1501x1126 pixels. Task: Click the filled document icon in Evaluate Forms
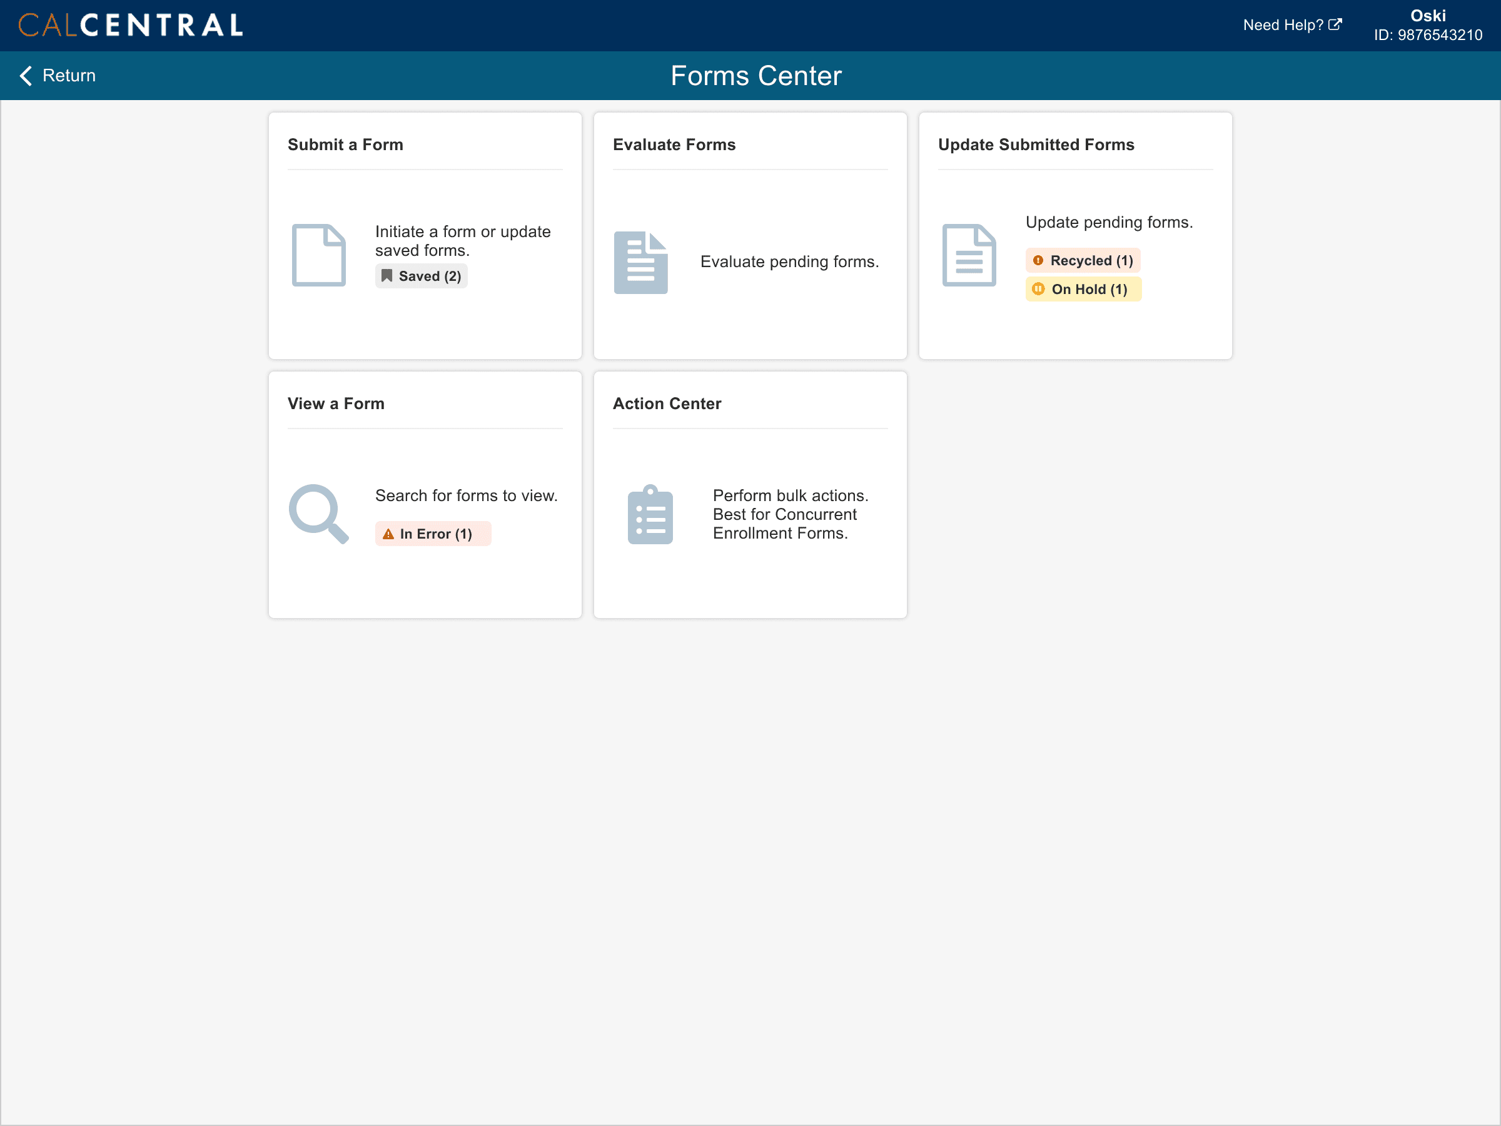coord(640,262)
